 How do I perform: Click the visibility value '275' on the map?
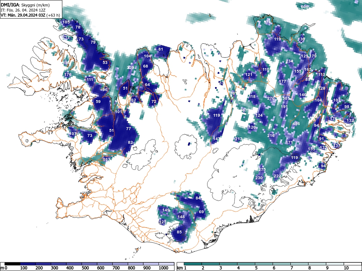[x=262, y=169]
